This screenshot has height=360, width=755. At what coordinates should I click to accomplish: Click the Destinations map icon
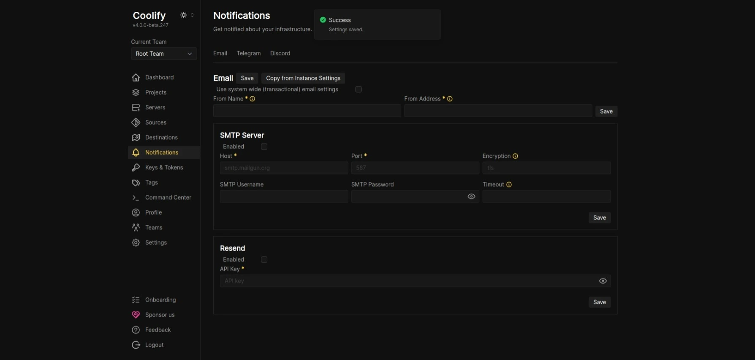coord(136,137)
